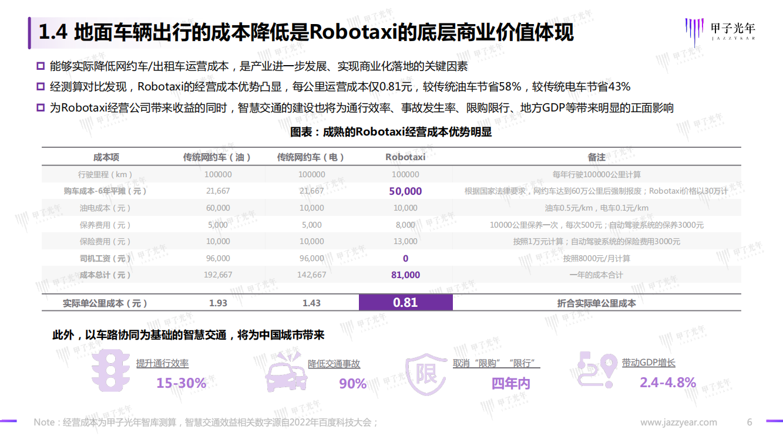
Task: Click the 带动GDP增长 underlined label
Action: point(648,363)
